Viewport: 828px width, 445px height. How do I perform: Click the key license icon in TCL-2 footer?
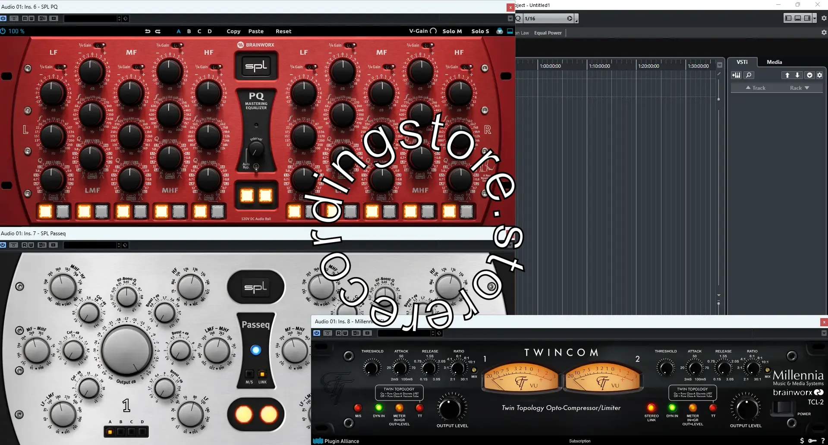coord(812,441)
